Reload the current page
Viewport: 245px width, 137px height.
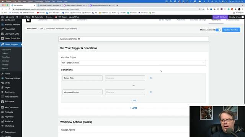[9, 9]
